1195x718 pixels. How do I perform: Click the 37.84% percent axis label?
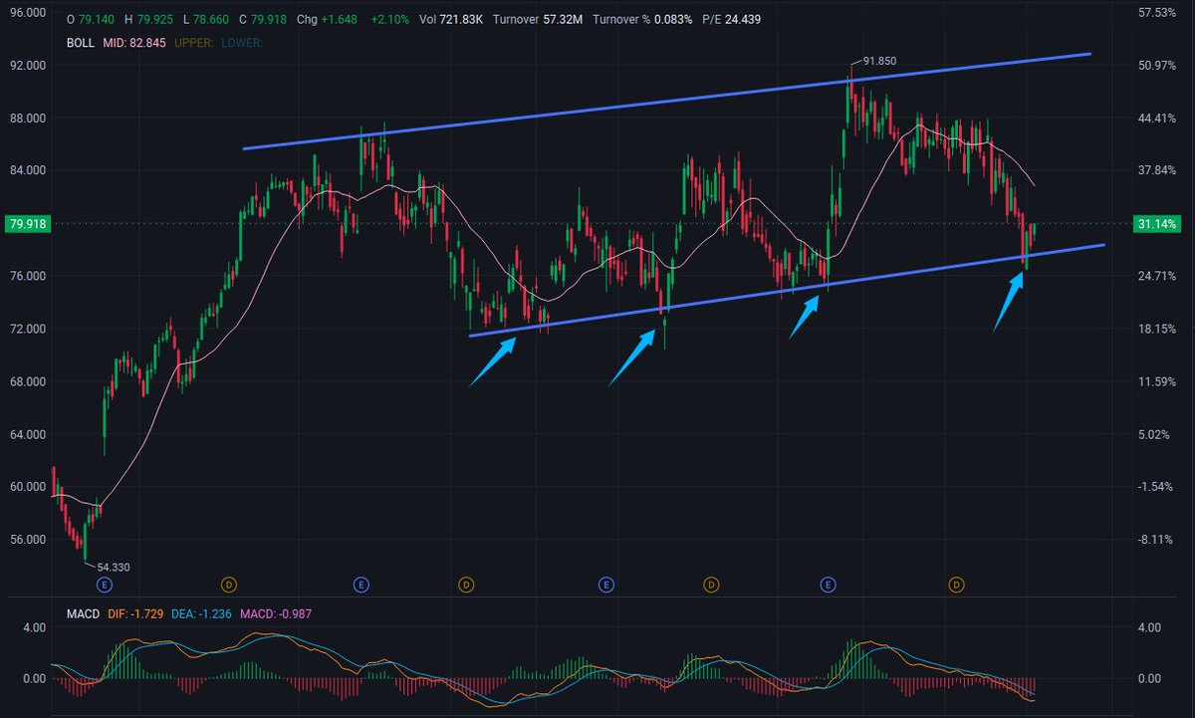[x=1156, y=171]
